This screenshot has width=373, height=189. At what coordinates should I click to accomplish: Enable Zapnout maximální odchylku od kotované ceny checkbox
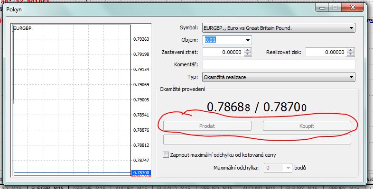pos(166,155)
